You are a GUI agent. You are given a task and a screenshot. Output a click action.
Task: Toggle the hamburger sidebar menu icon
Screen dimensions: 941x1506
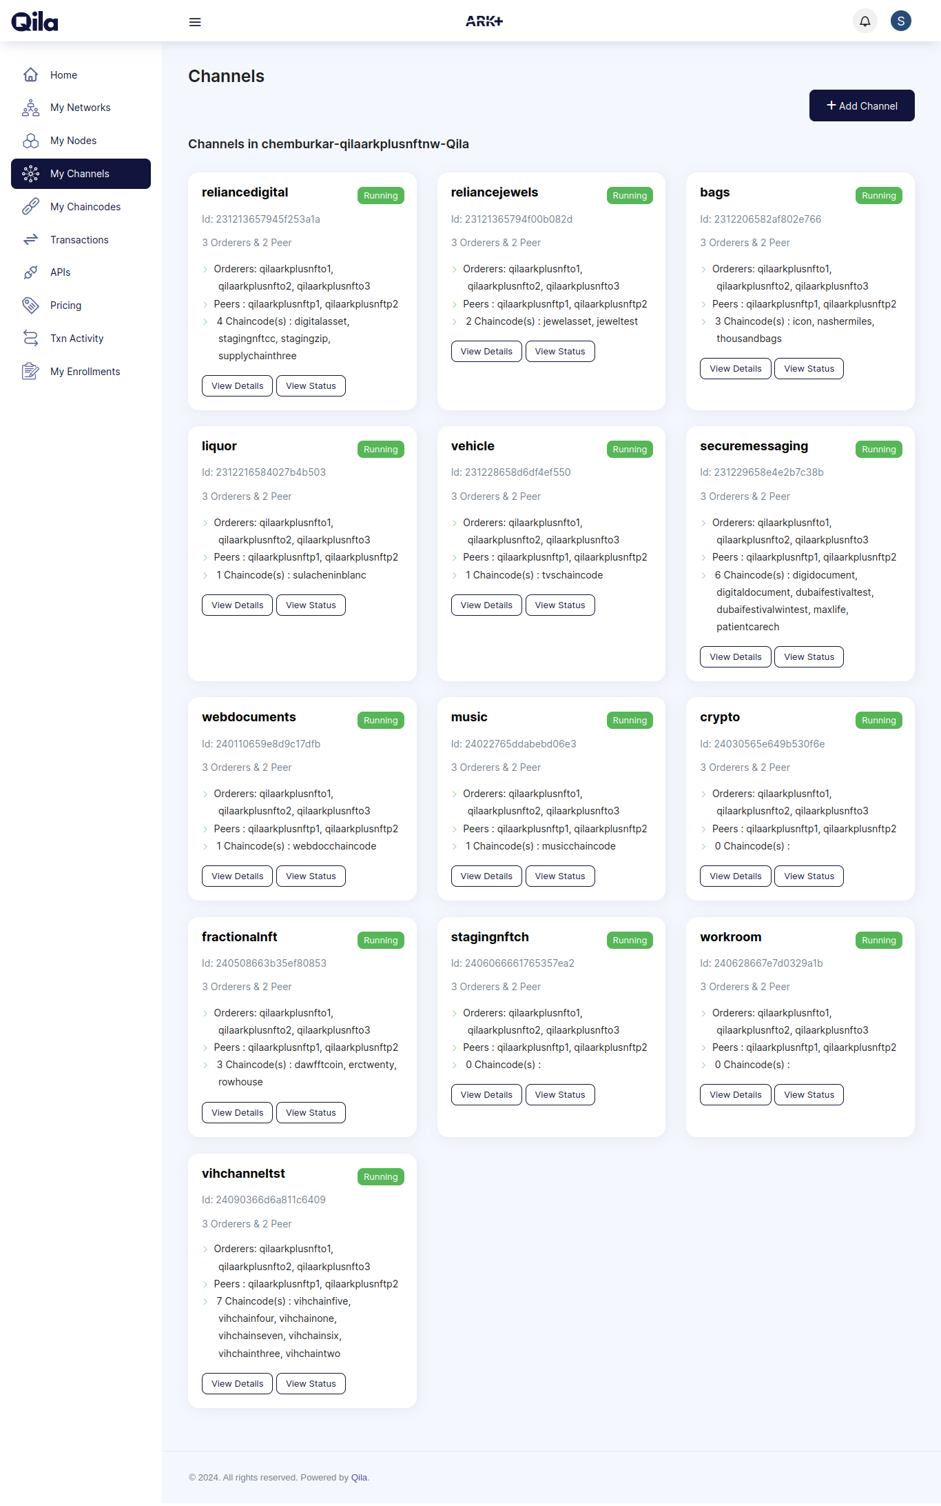click(195, 22)
